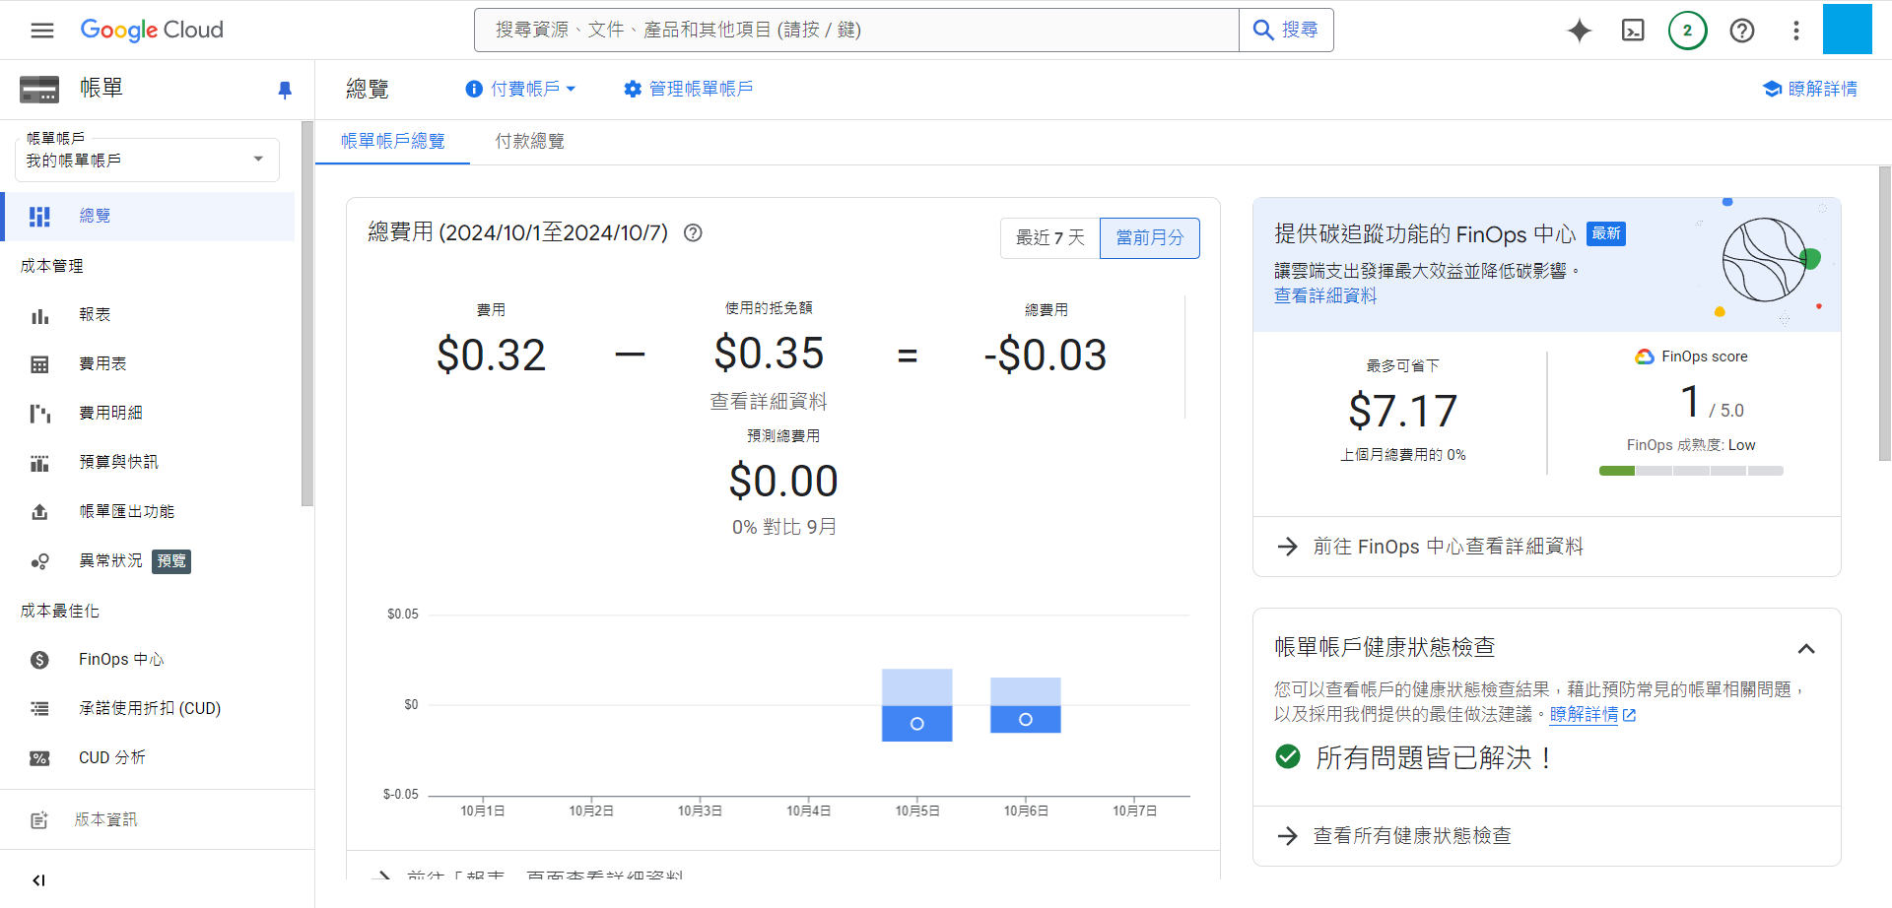Click the 帳單 credit card icon
Viewport: 1892px width, 908px height.
pos(39,90)
